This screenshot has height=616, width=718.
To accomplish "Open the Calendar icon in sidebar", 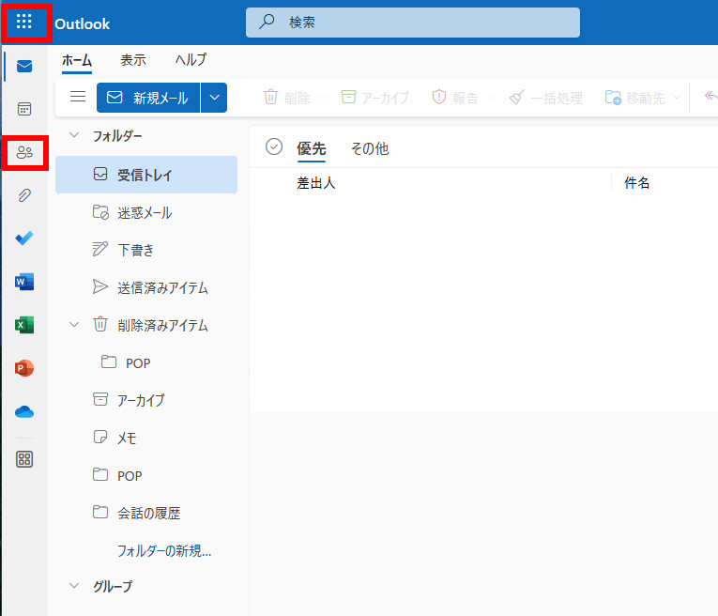I will (x=24, y=109).
